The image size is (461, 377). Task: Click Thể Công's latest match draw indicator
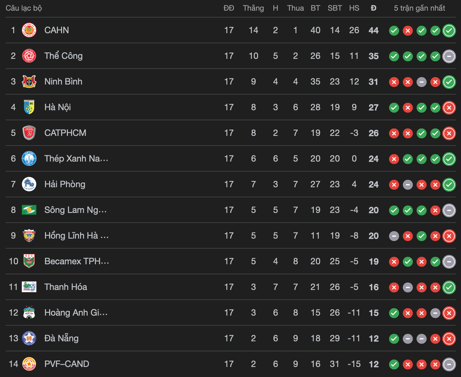click(449, 56)
